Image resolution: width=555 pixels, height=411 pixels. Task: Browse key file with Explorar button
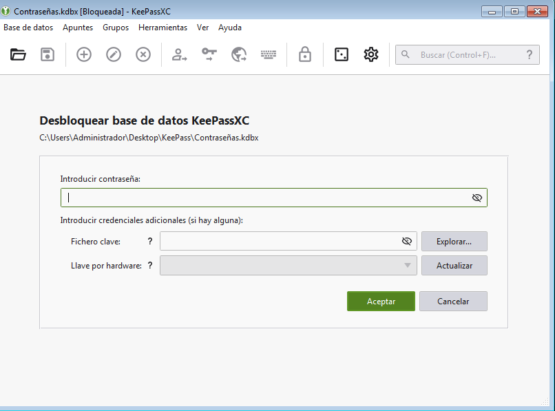pyautogui.click(x=454, y=242)
